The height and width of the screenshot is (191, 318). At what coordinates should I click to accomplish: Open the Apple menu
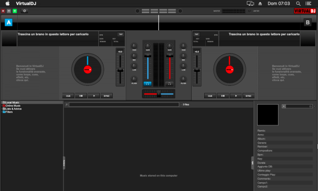7,4
